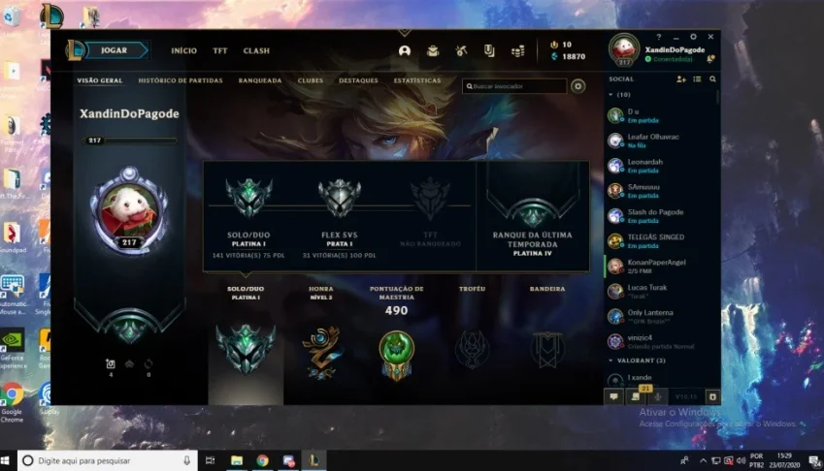Open chat with Leonardah
The height and width of the screenshot is (471, 824).
coord(660,166)
